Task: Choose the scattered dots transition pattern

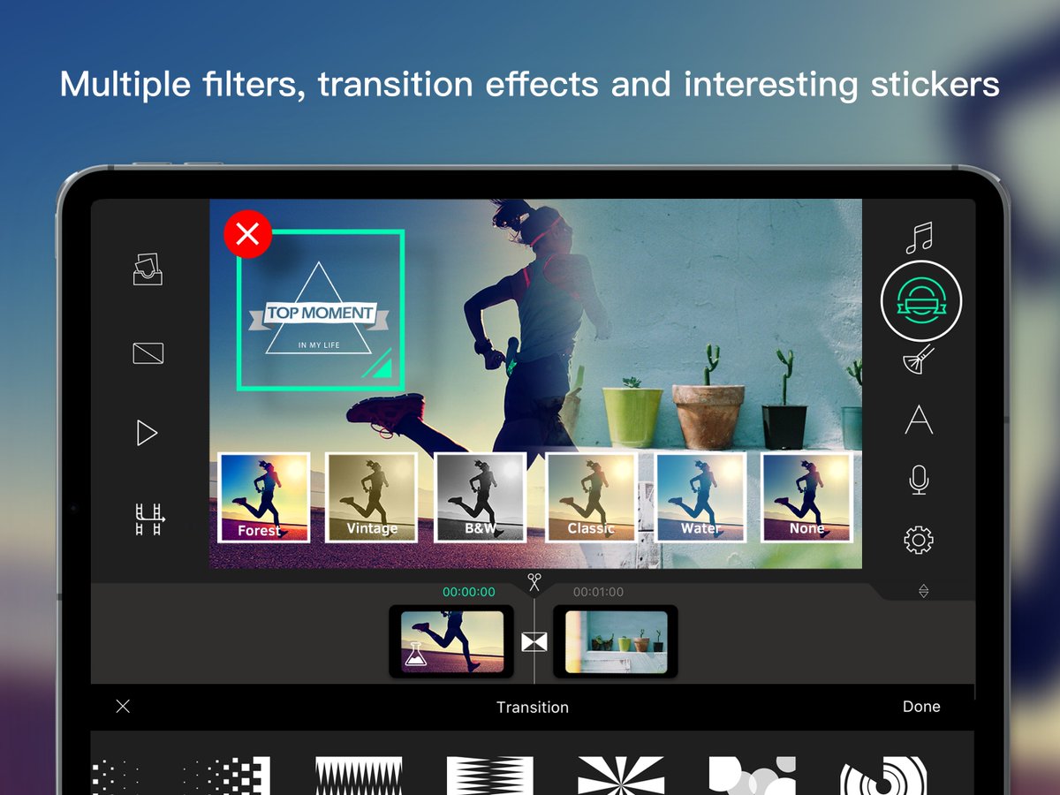Action: coord(117,776)
